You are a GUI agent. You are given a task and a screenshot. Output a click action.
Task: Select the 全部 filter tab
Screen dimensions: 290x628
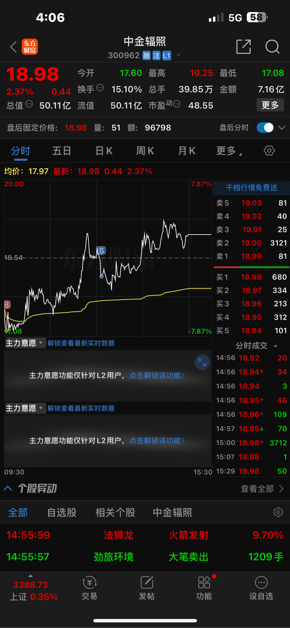(18, 513)
